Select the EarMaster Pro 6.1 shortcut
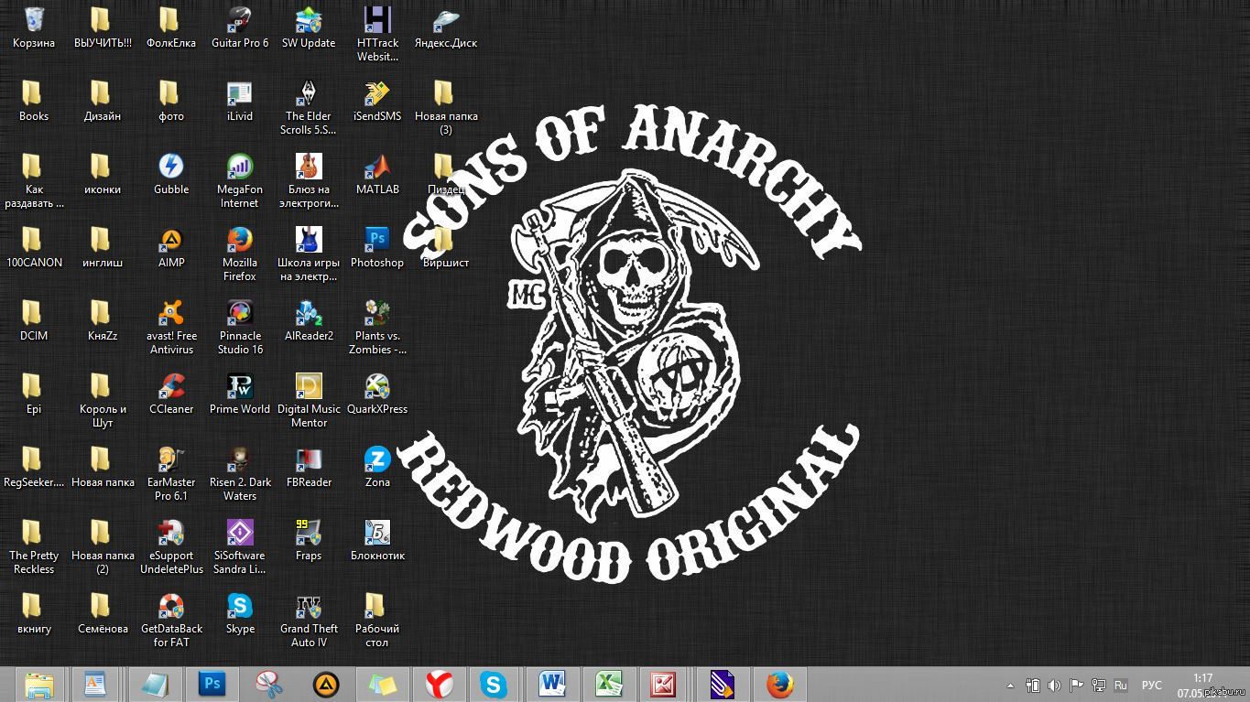The height and width of the screenshot is (702, 1250). click(x=171, y=473)
